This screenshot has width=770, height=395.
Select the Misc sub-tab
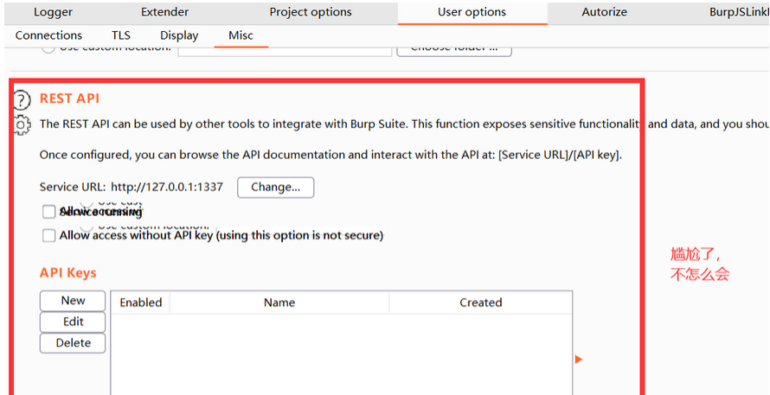241,35
